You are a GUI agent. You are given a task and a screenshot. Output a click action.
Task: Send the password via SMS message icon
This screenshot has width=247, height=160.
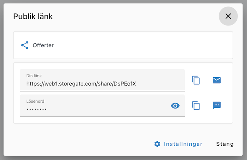[x=216, y=105]
